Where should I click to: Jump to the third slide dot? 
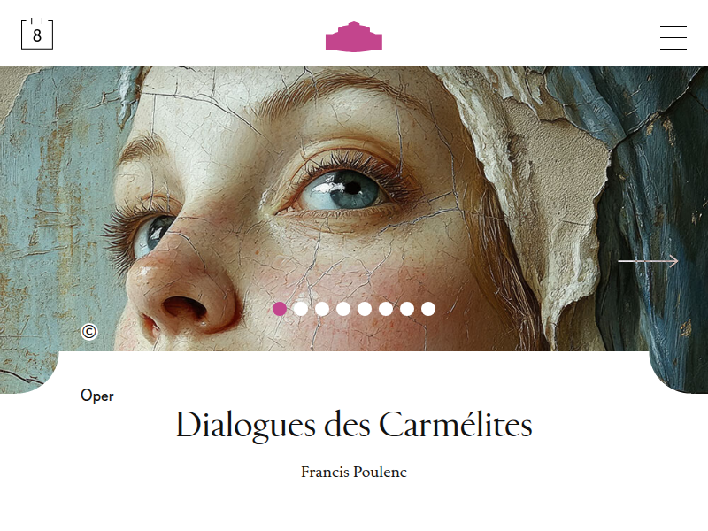pos(322,309)
